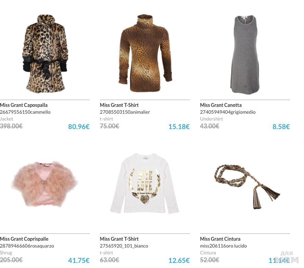Click the crossed-out 398.00€ original price

click(11, 126)
